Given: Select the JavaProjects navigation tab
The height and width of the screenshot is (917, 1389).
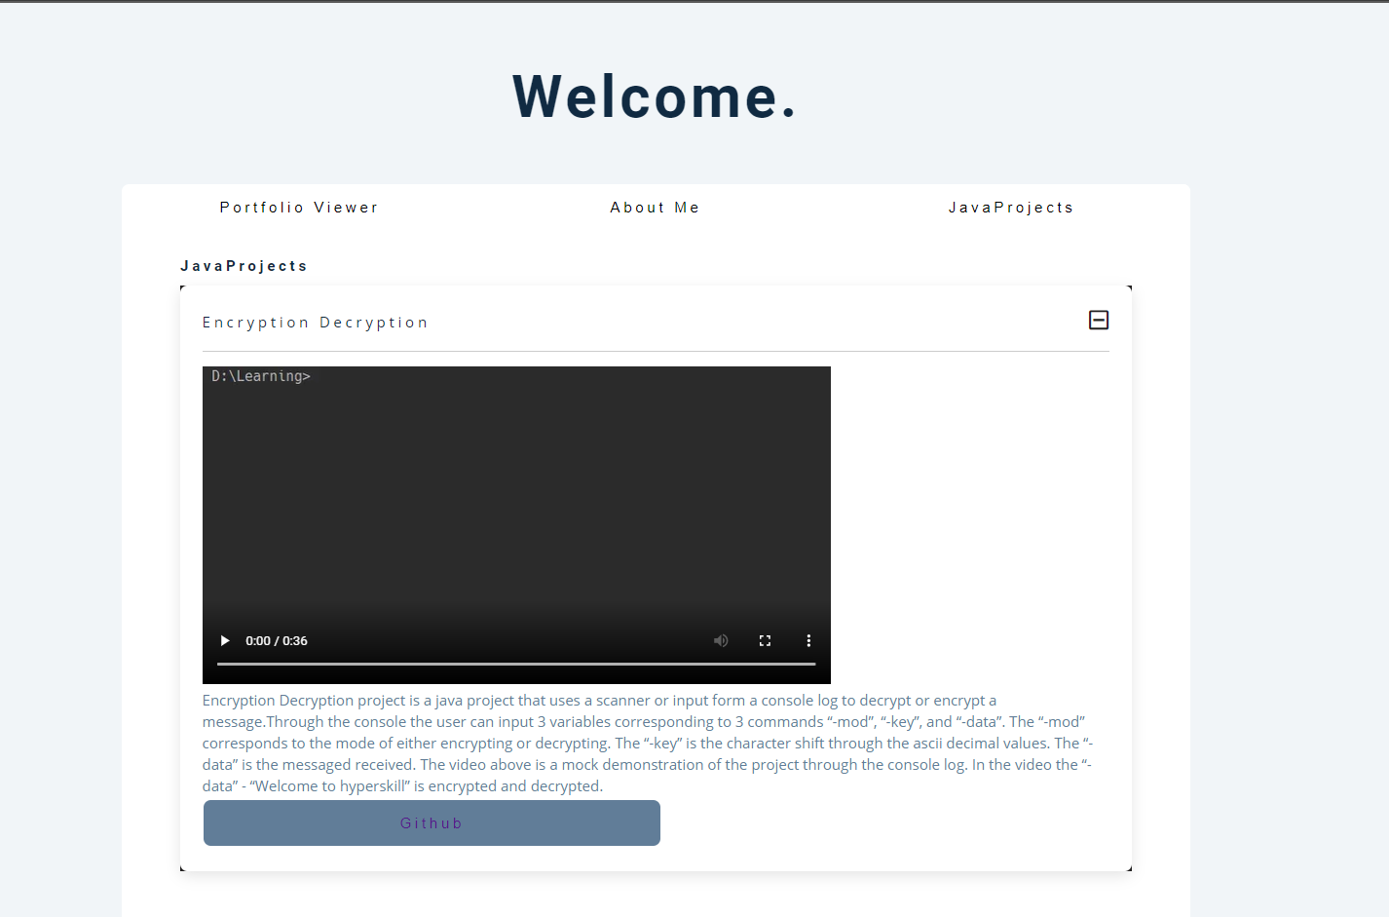Looking at the screenshot, I should tap(1011, 208).
